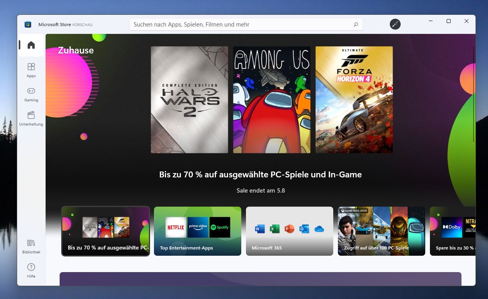Click the OneDrive cloud icon

tap(319, 229)
